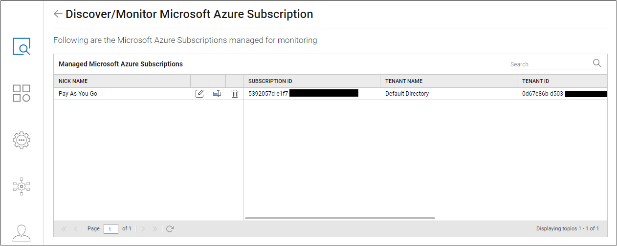Image resolution: width=617 pixels, height=246 pixels.
Task: Click the magnifier icon in the search box
Action: click(x=596, y=63)
